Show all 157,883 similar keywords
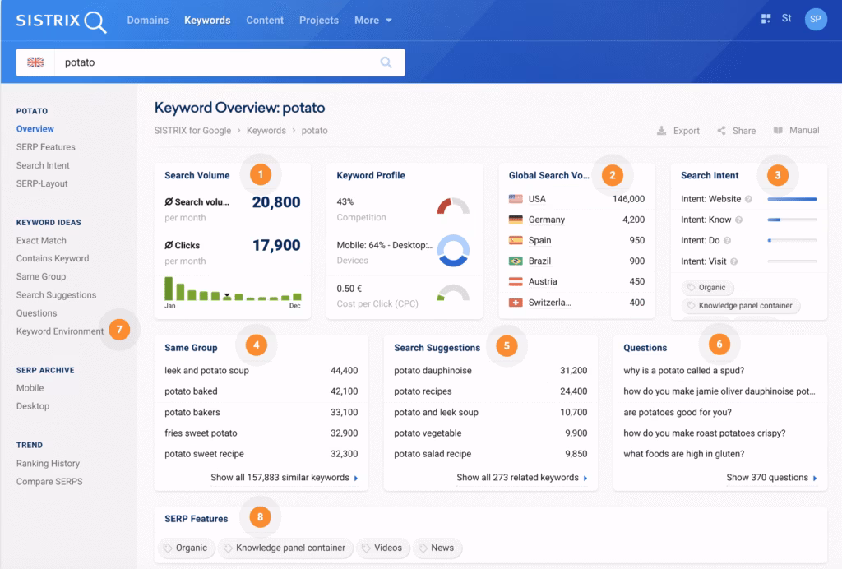 coord(284,478)
